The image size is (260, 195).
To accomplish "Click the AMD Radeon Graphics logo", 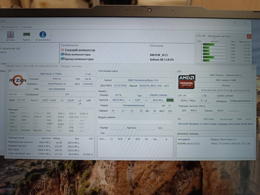I will 187,82.
